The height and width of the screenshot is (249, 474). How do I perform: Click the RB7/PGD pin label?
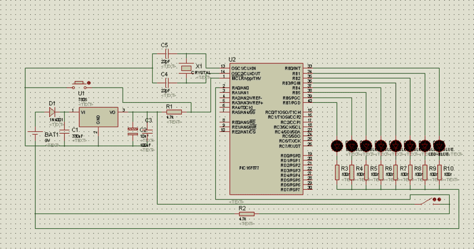coord(292,103)
